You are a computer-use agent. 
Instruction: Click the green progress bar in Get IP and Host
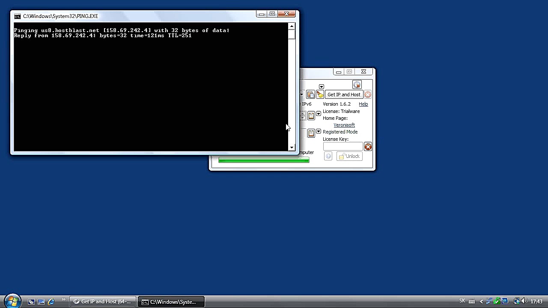click(264, 160)
